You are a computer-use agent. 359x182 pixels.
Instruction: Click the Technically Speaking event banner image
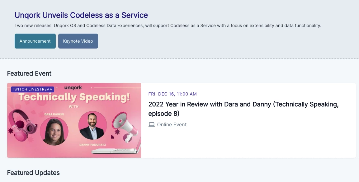pyautogui.click(x=74, y=120)
